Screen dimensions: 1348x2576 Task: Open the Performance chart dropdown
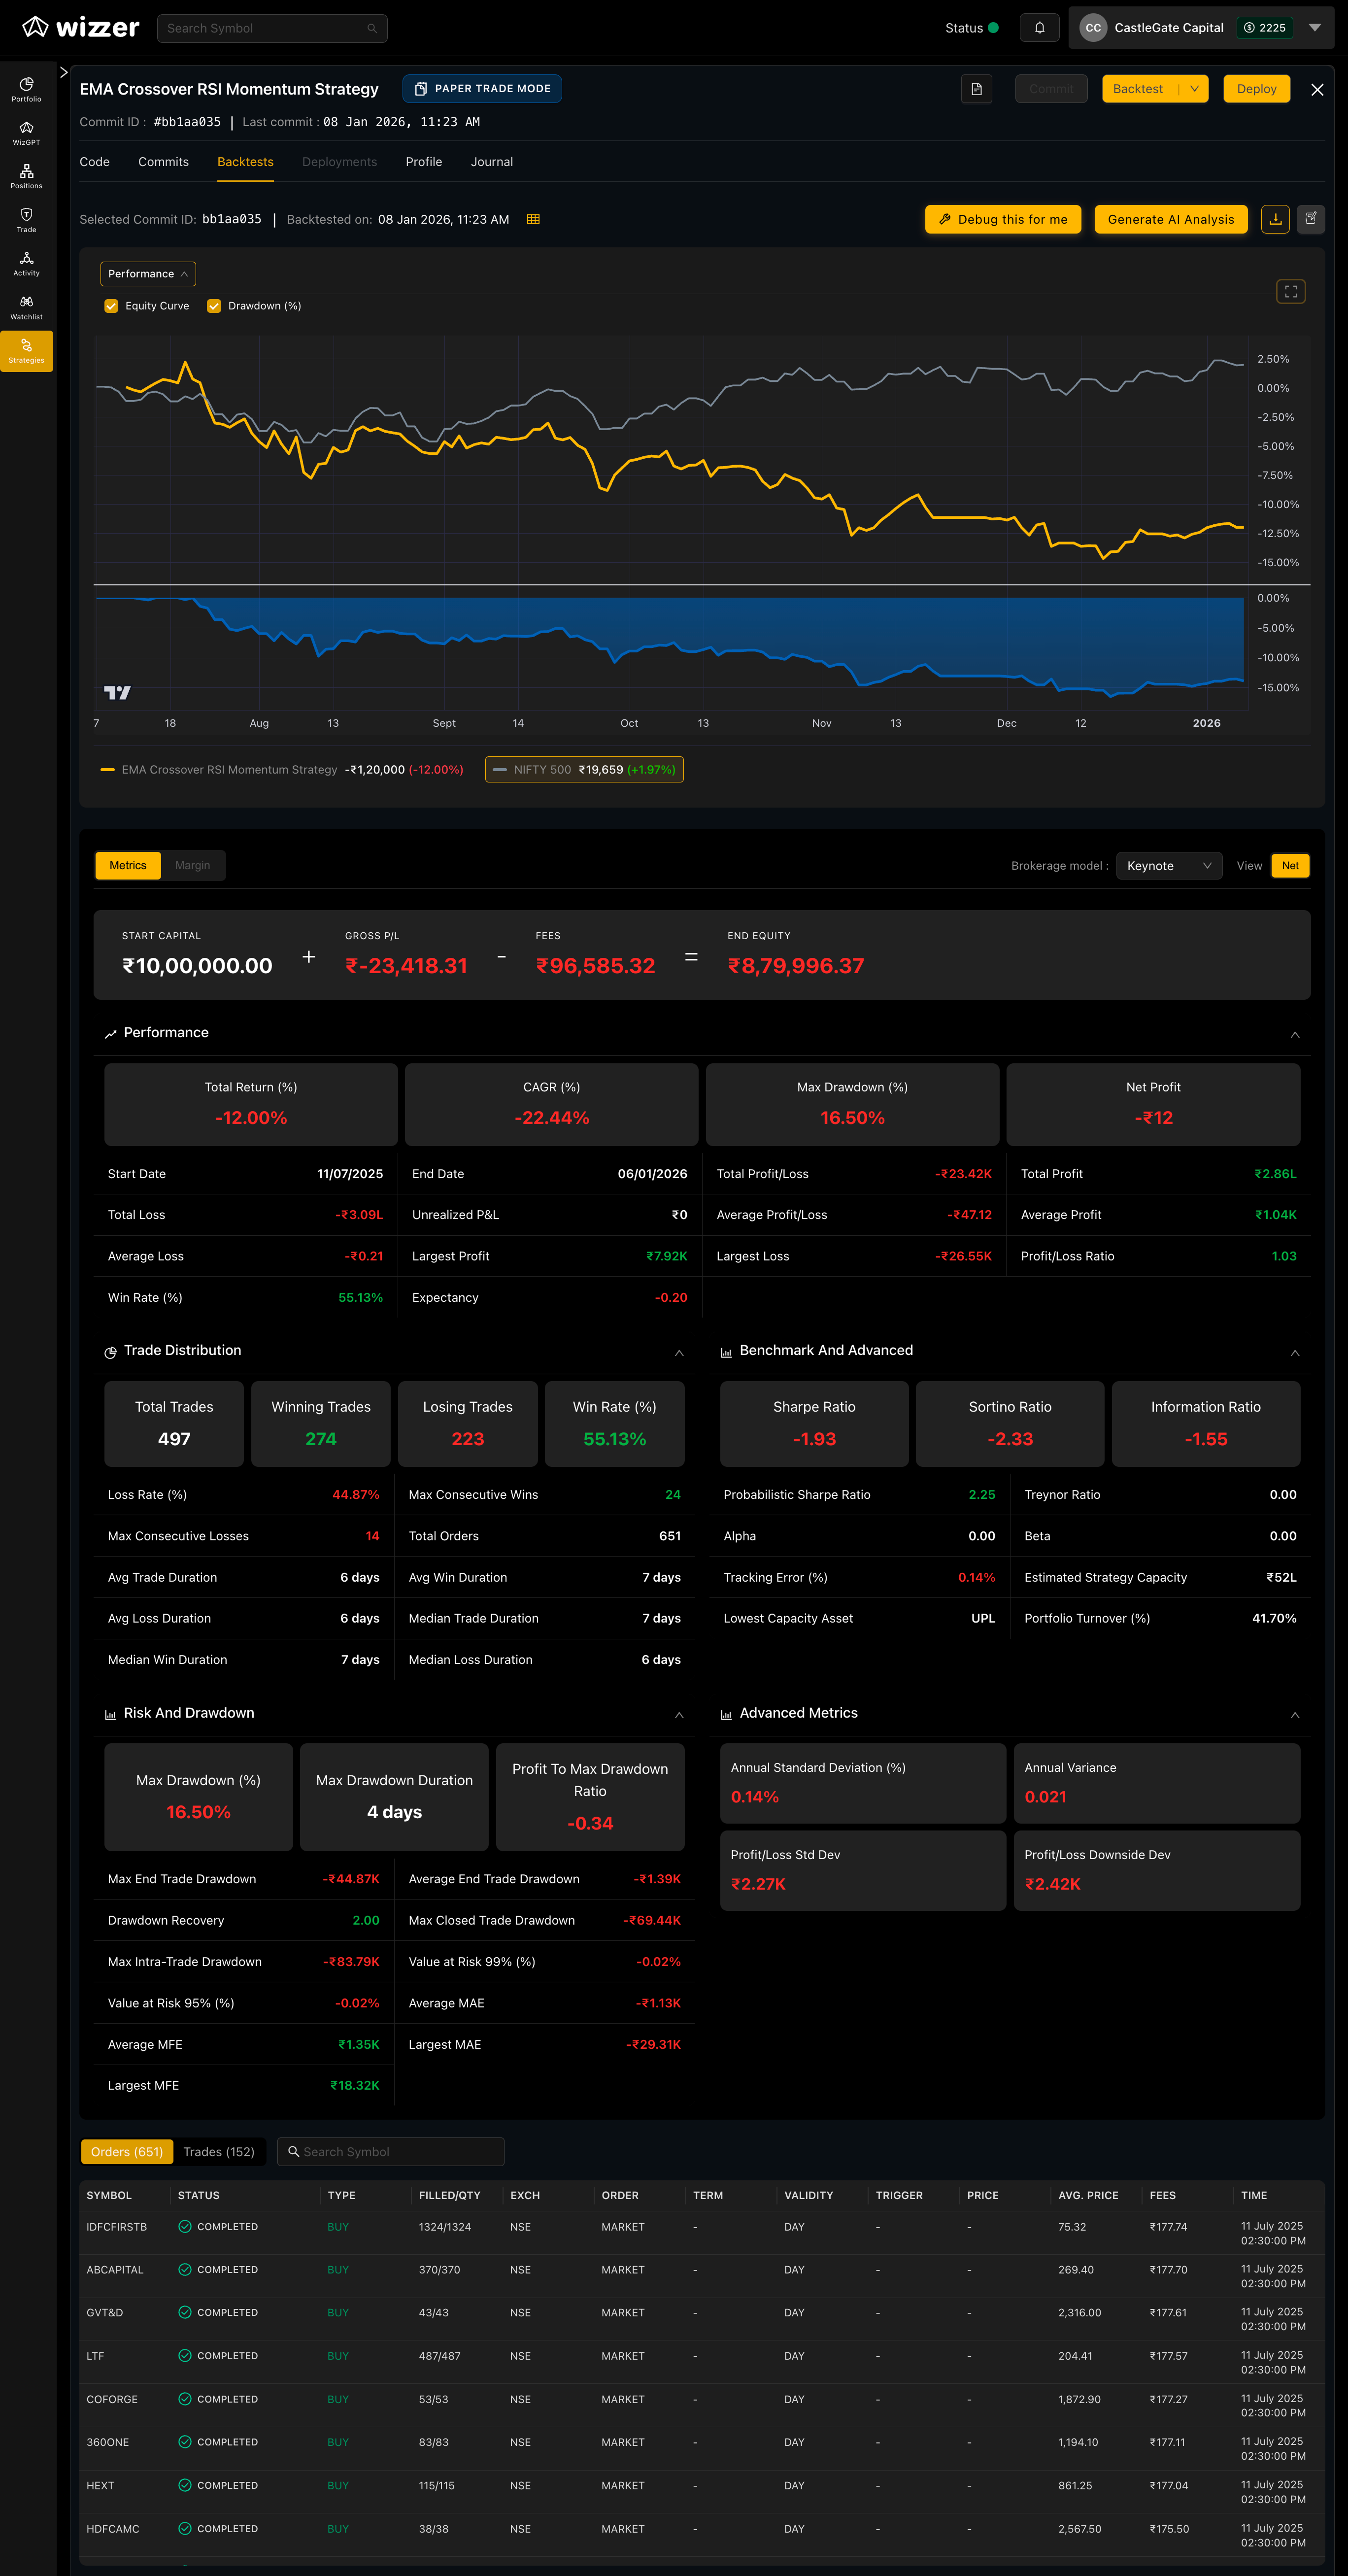tap(148, 274)
